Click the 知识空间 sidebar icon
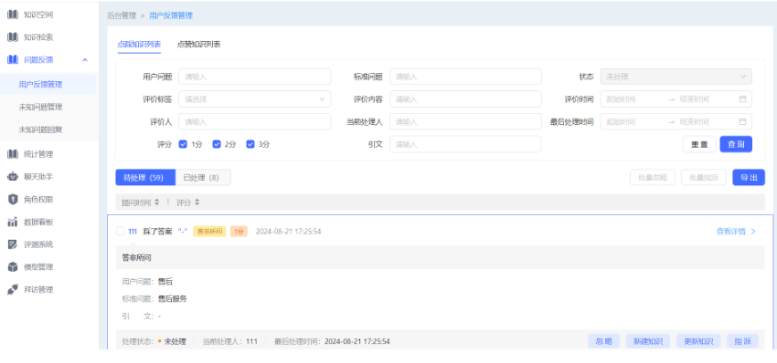Screen dimensions: 777x363 click(13, 15)
